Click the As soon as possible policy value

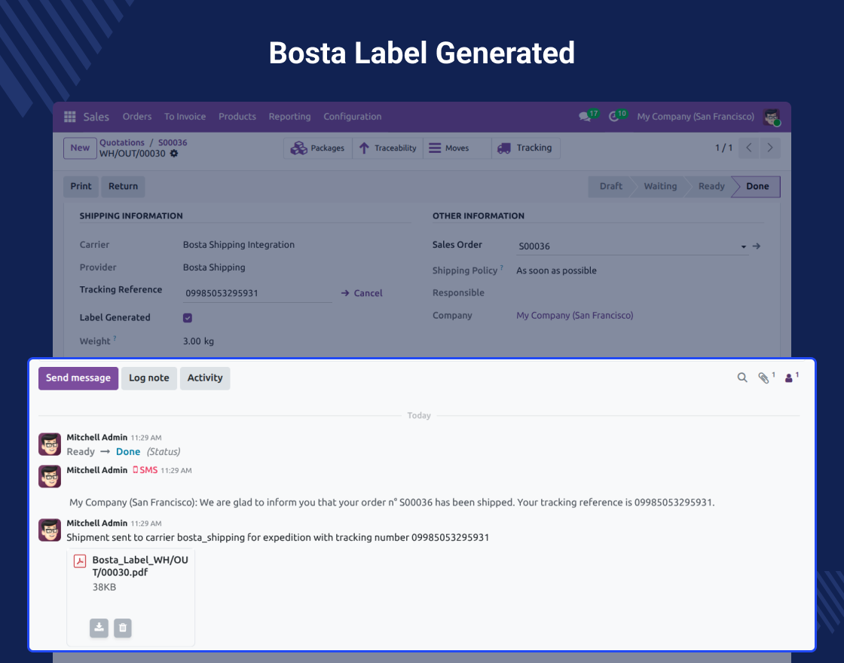556,270
